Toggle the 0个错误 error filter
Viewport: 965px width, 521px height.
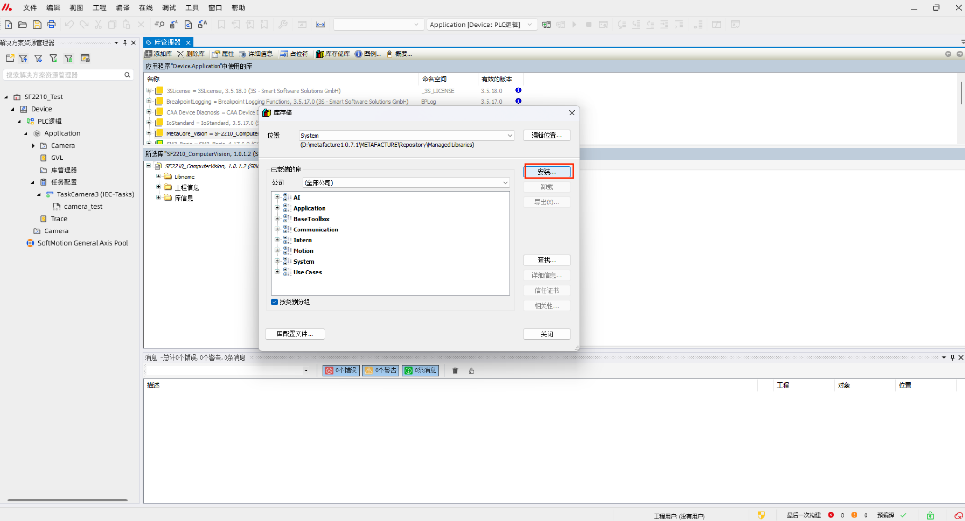point(341,371)
